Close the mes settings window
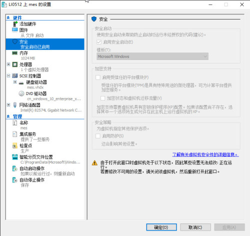250x236 pixels. pyautogui.click(x=242, y=4)
